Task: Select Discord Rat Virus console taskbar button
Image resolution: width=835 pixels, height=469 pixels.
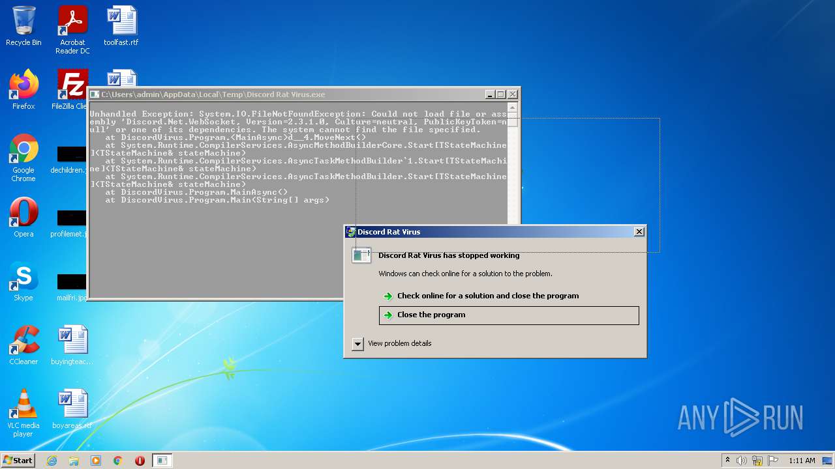Action: (162, 461)
